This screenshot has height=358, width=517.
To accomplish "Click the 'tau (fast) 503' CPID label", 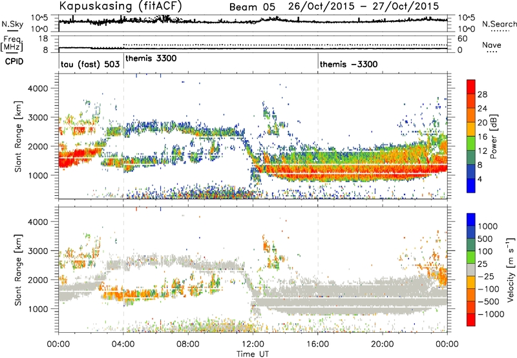I will [x=90, y=65].
